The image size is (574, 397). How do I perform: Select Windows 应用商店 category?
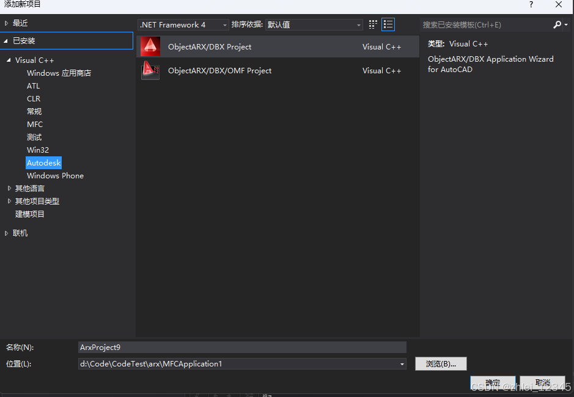(59, 73)
